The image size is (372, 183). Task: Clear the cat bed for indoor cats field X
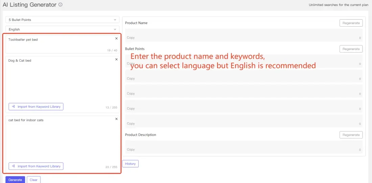click(x=116, y=119)
